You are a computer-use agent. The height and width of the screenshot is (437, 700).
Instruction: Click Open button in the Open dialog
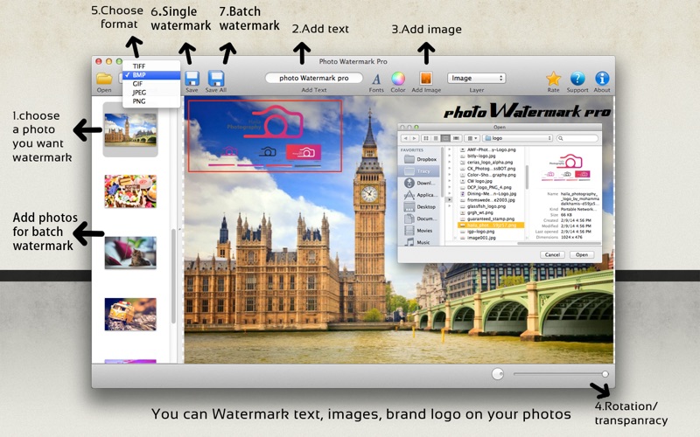(x=582, y=254)
